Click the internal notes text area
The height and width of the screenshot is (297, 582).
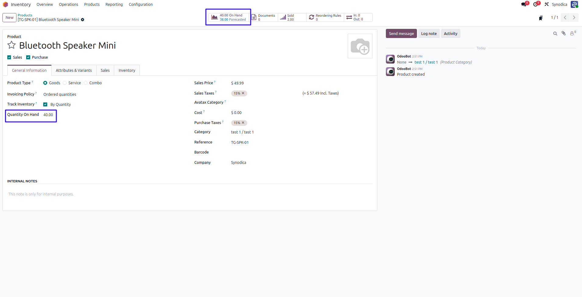[190, 194]
